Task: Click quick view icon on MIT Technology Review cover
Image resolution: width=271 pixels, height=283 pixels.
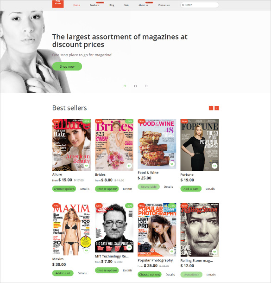Action: pos(129,247)
